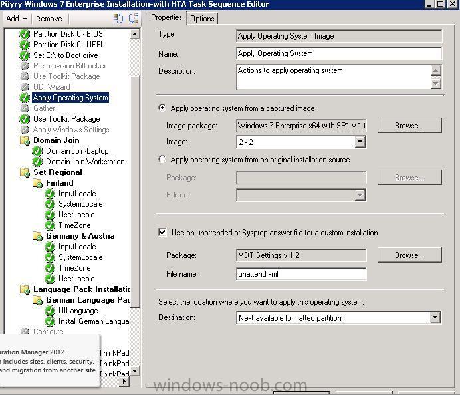
Task: Click check icon beside UILanguage step
Action: 50,311
